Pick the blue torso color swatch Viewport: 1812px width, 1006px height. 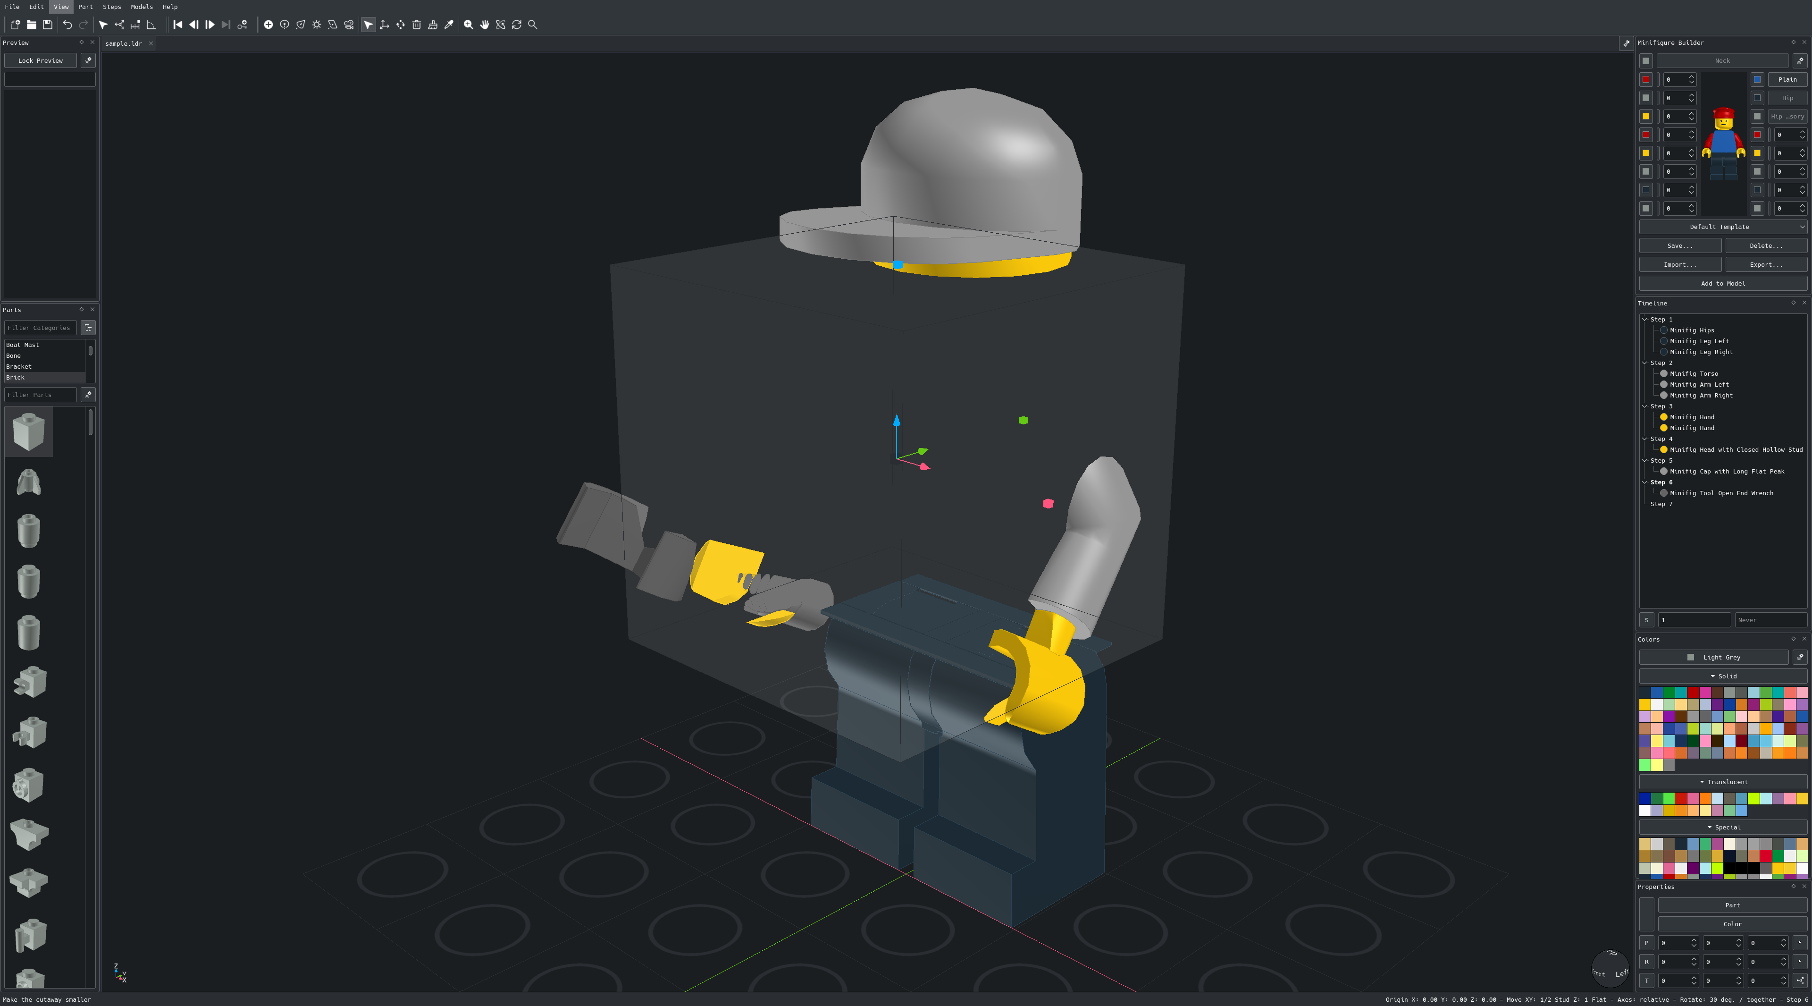(1756, 79)
